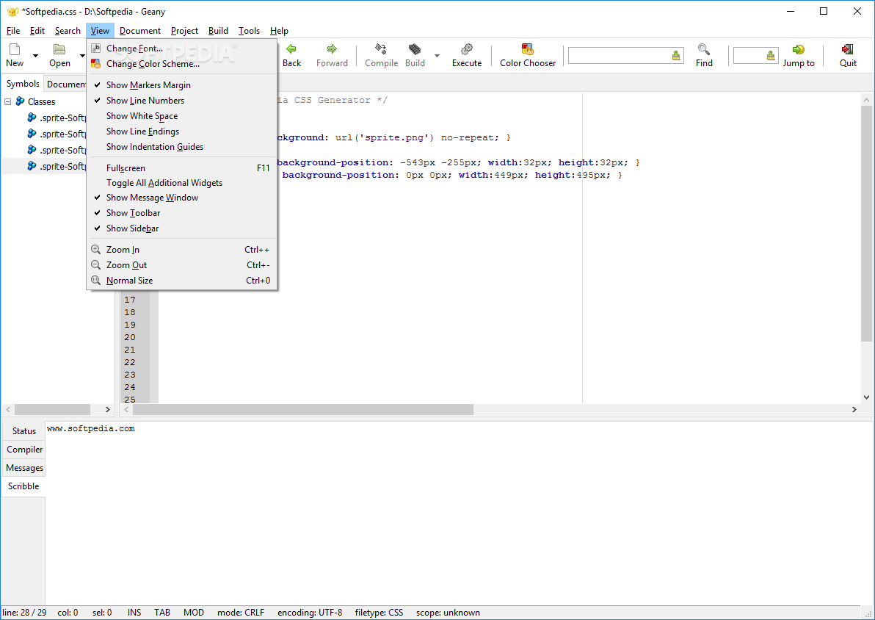Select the first .sprite-Soft symbol row
The image size is (875, 620).
click(x=45, y=118)
